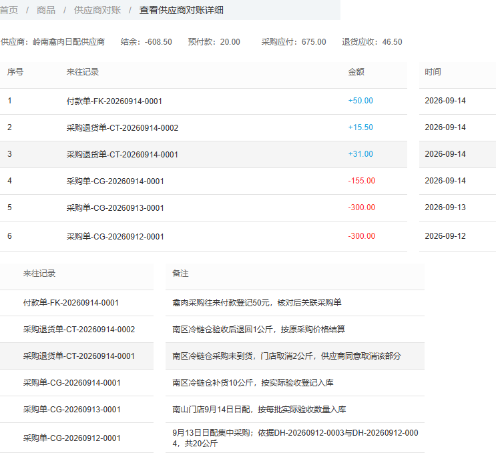Viewport: 496px width, 453px height.
Task: Click 查看供应商对账详细 breadcrumb text
Action: click(182, 10)
